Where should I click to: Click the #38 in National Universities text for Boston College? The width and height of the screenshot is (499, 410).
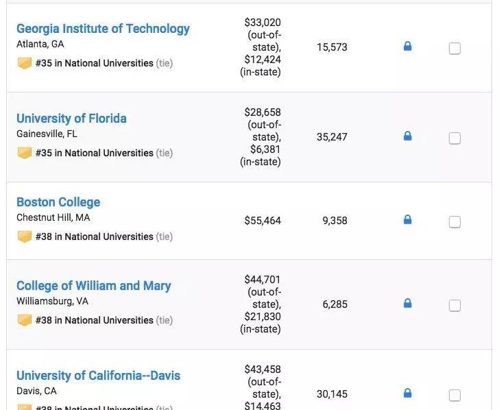click(x=95, y=237)
